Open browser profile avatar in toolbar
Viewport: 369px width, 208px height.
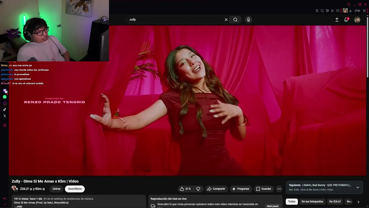coord(345,11)
